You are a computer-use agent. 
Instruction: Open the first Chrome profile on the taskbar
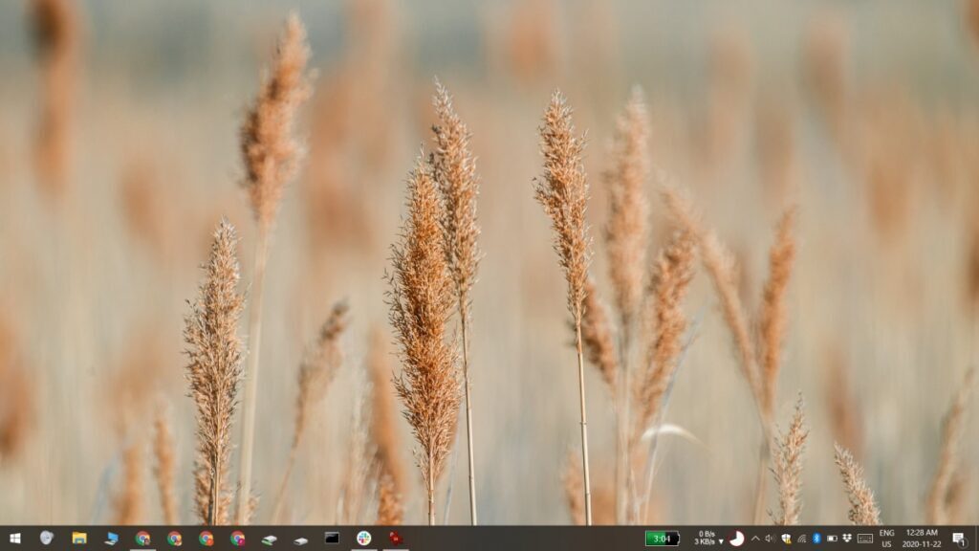[x=141, y=539]
